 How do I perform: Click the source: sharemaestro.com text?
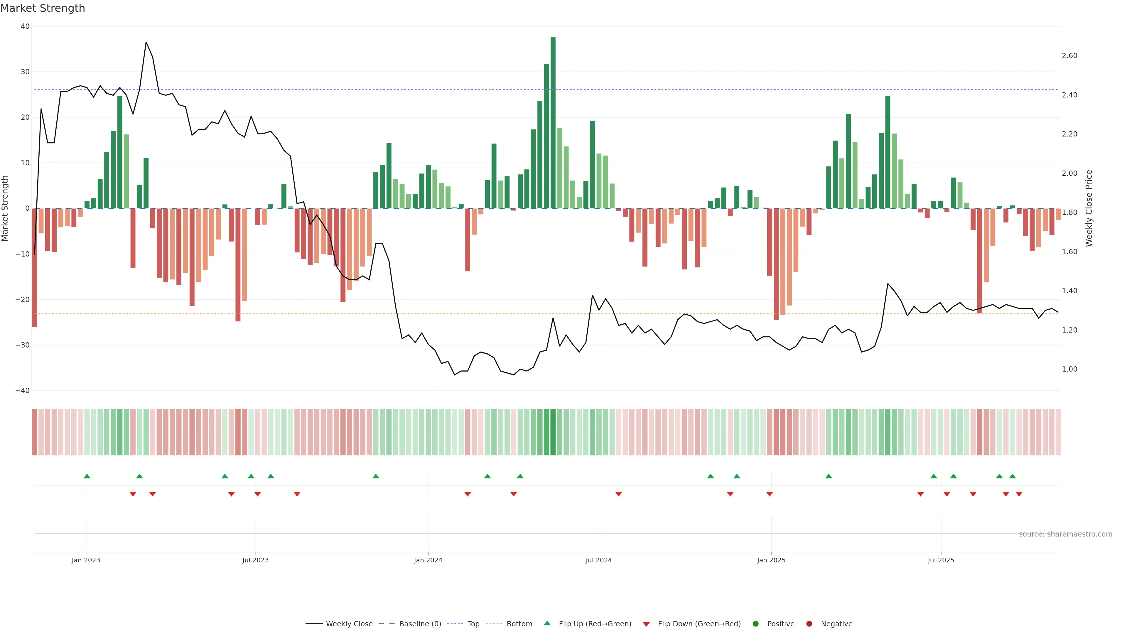(1065, 534)
